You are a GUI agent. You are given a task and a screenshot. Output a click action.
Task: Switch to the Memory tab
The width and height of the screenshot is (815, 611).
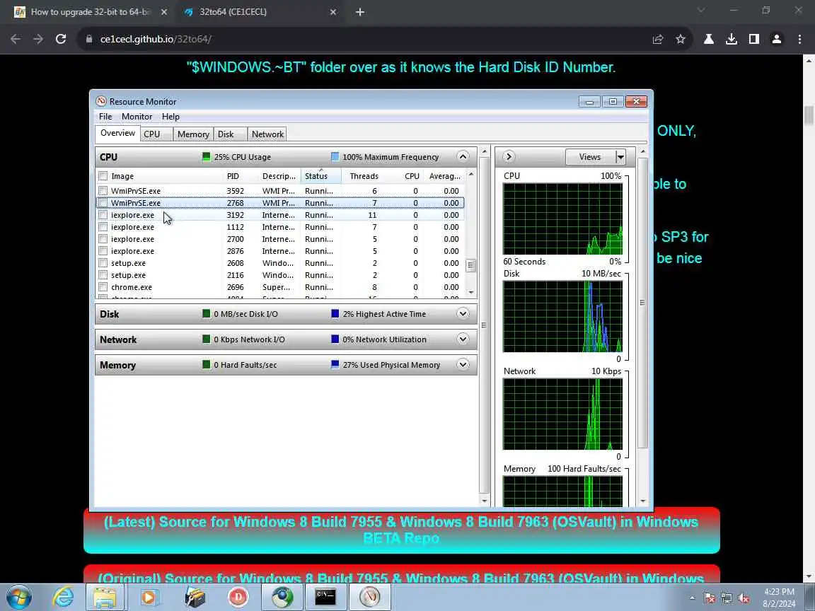tap(193, 134)
